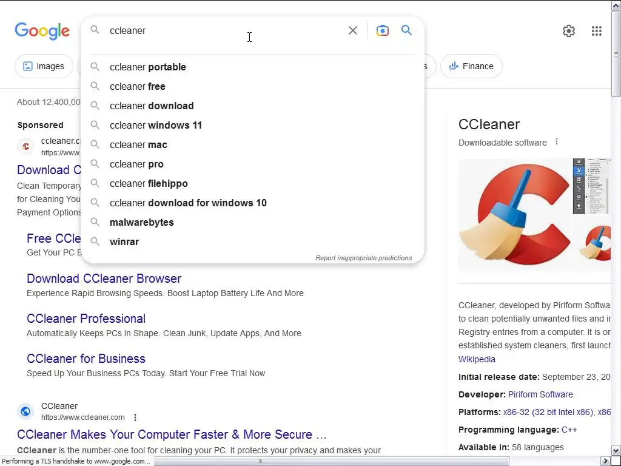Click the Google logo
Screen dimensions: 621x466
click(42, 31)
